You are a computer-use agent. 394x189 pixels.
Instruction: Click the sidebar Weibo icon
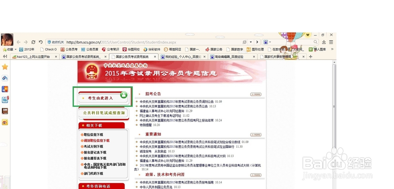pyautogui.click(x=5, y=122)
